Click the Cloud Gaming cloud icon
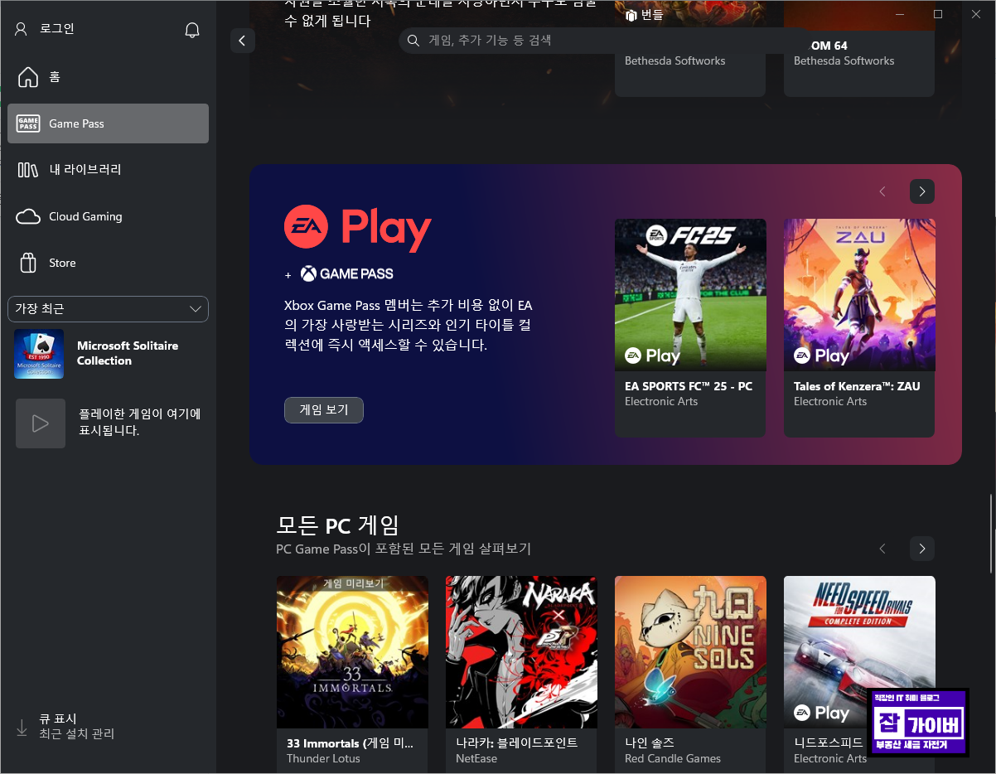 (28, 216)
